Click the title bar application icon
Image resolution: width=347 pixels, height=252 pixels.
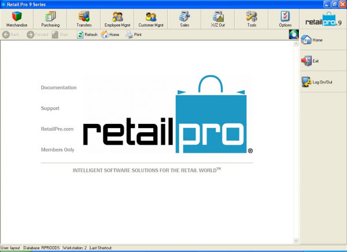tap(3, 5)
